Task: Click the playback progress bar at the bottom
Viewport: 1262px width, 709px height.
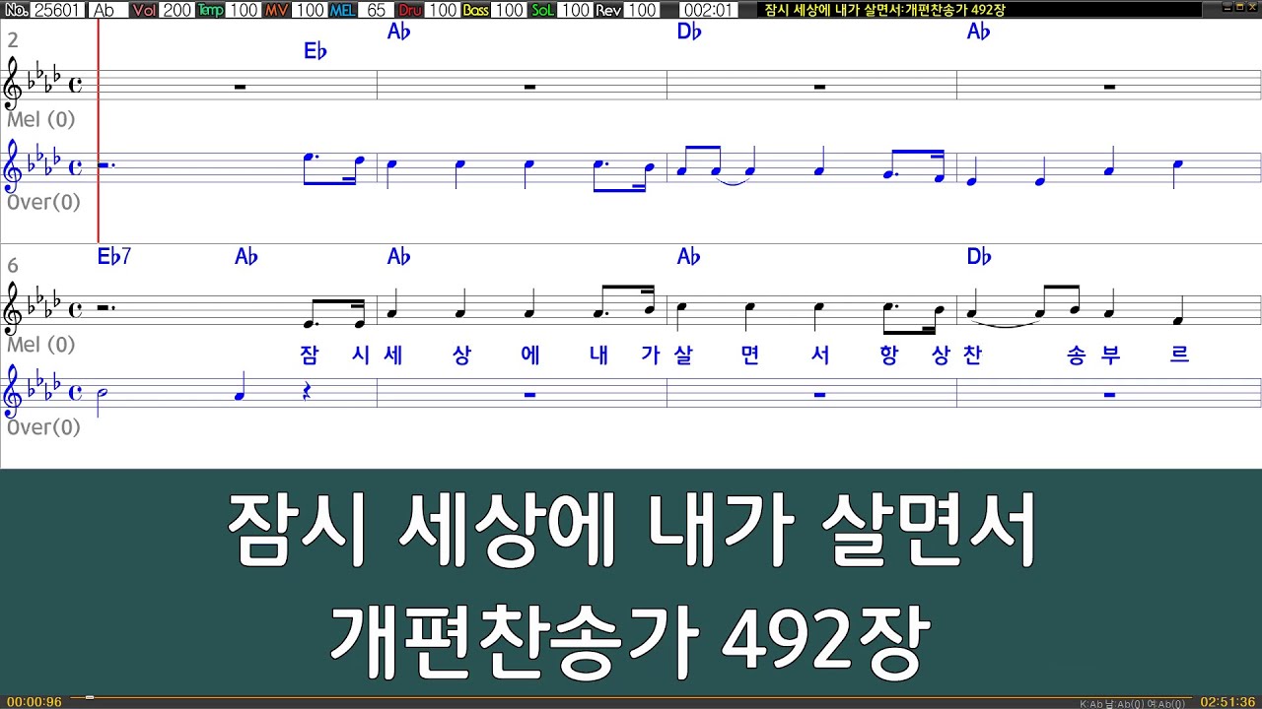Action: 631,698
